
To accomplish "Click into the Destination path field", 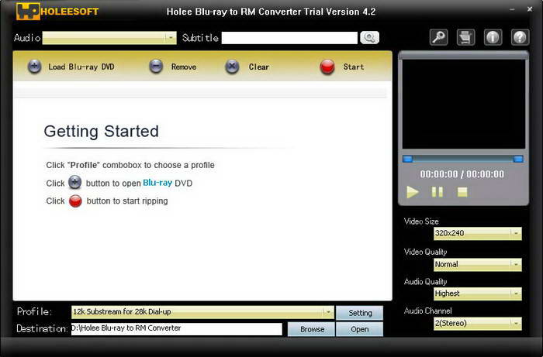I will 177,328.
